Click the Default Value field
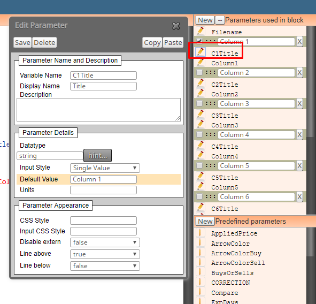 coord(103,179)
